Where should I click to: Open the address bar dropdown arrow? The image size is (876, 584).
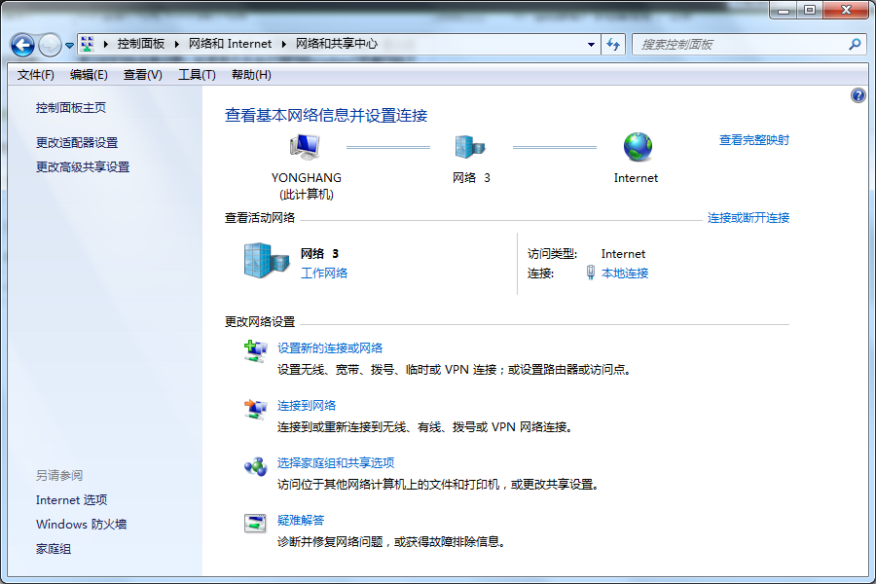coord(591,44)
